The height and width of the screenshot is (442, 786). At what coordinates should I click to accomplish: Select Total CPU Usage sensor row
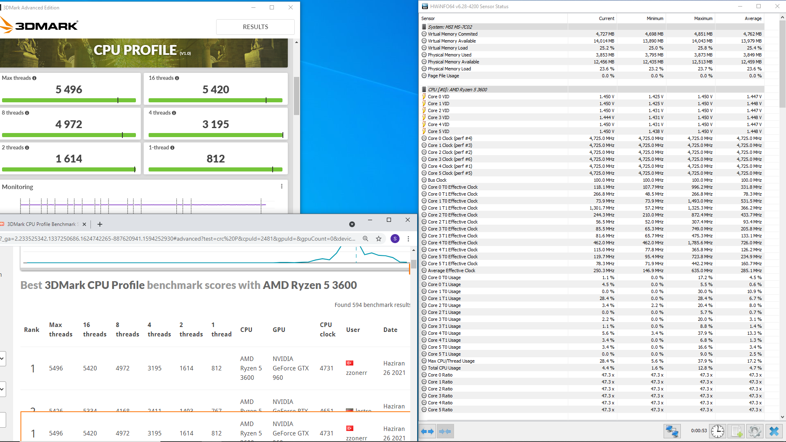coord(592,368)
